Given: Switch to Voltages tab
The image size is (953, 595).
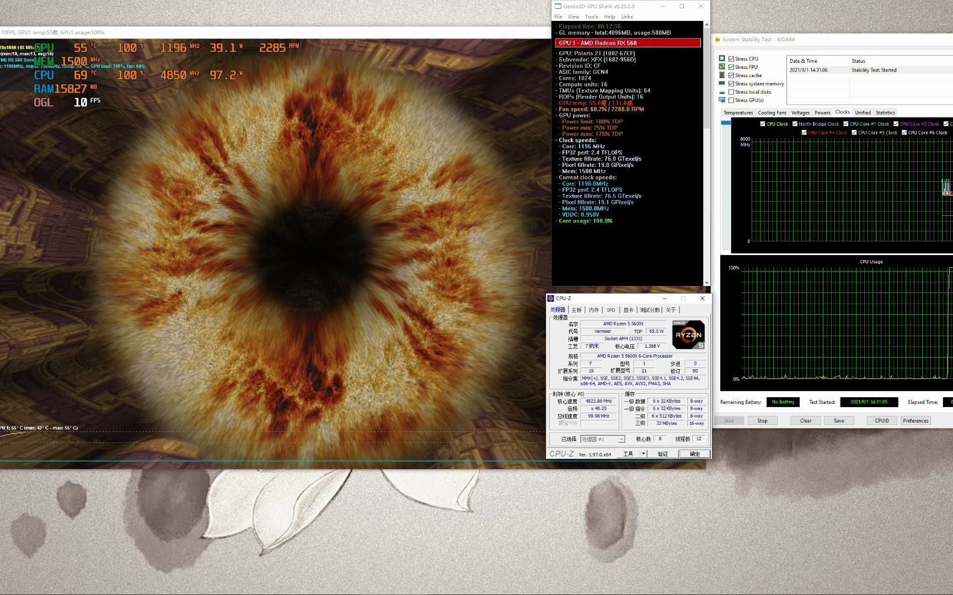Looking at the screenshot, I should (x=800, y=112).
